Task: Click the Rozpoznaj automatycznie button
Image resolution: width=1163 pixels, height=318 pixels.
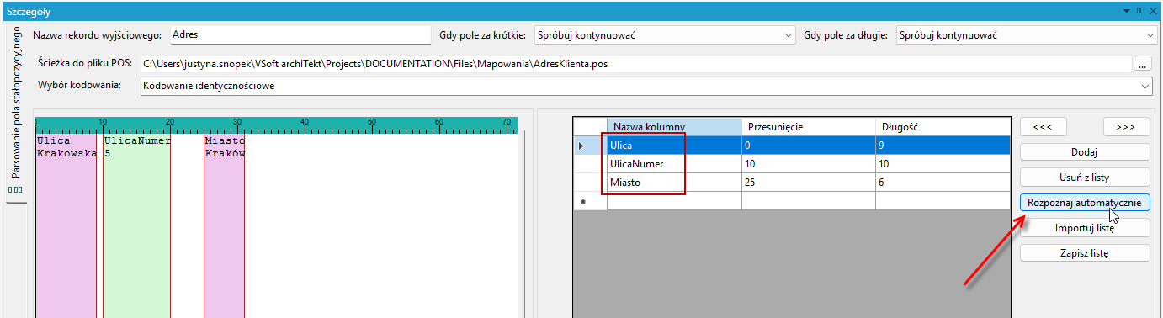Action: point(1085,203)
